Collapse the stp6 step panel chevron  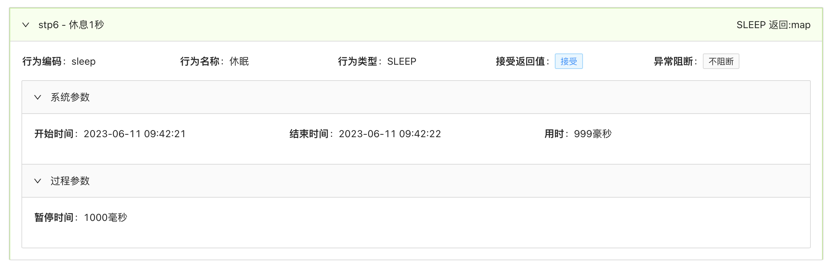point(26,25)
